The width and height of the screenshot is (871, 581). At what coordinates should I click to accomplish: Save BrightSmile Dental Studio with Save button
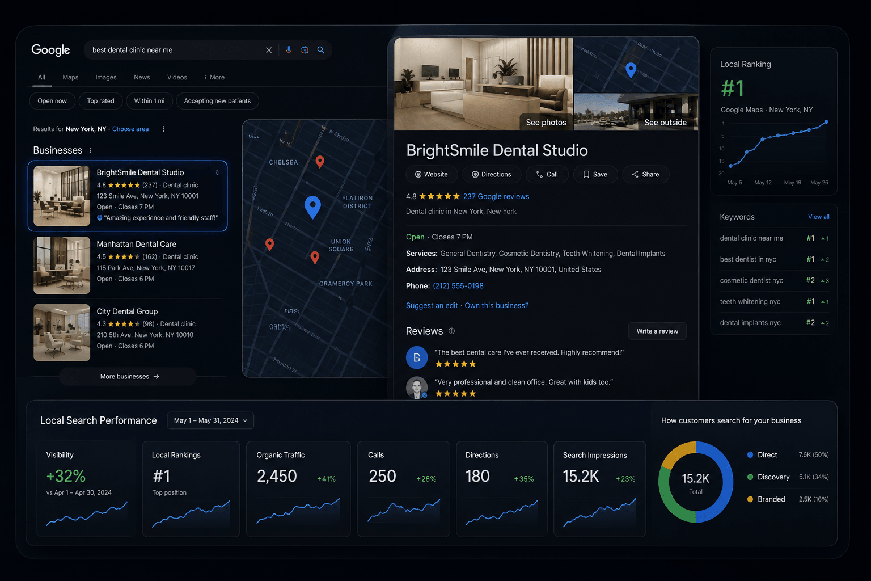595,174
